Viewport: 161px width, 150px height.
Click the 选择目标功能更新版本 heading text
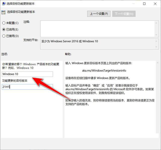pyautogui.click(x=21, y=12)
